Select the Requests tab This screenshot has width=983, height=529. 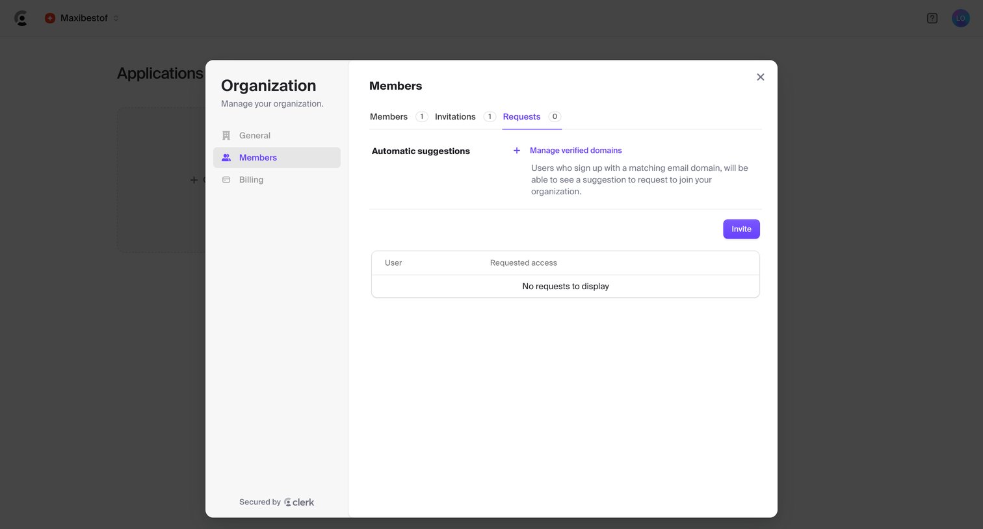[x=532, y=117]
